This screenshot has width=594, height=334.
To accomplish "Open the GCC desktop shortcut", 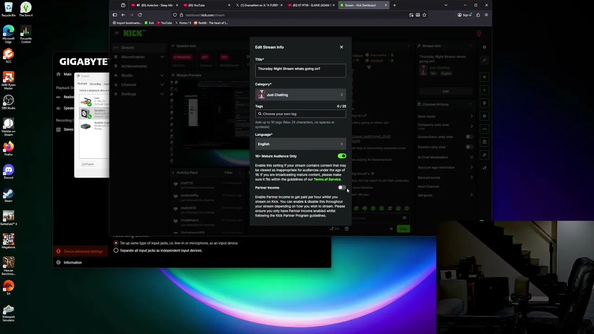I will pyautogui.click(x=8, y=56).
